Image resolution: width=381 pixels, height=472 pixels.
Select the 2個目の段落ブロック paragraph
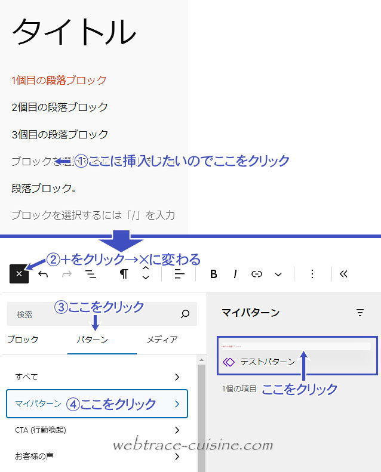pos(60,107)
